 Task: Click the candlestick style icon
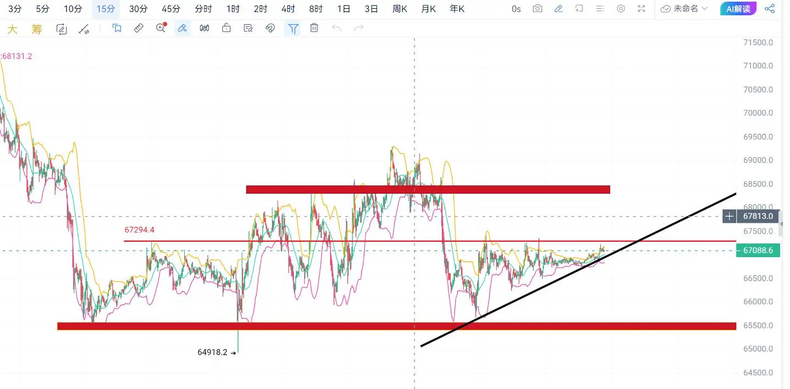tap(204, 28)
